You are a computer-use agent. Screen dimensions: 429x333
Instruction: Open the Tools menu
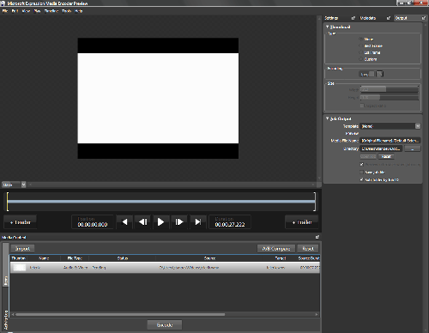pyautogui.click(x=67, y=11)
